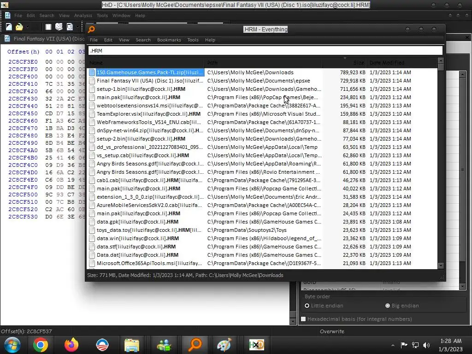Select the 150.Gamehouse.Games.Pack-TL.zip result row
The width and height of the screenshot is (472, 354).
[262, 72]
